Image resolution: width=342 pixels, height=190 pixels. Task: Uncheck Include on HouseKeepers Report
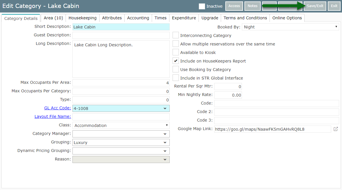coord(176,61)
